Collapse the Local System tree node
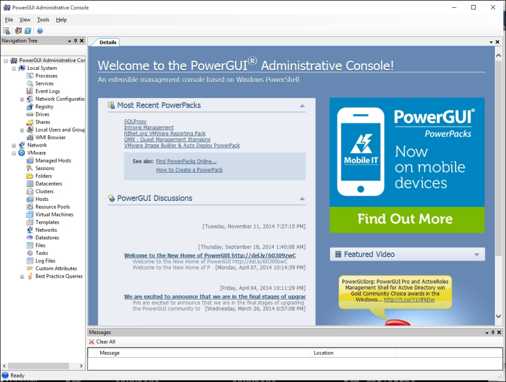This screenshot has height=382, width=506. 14,68
